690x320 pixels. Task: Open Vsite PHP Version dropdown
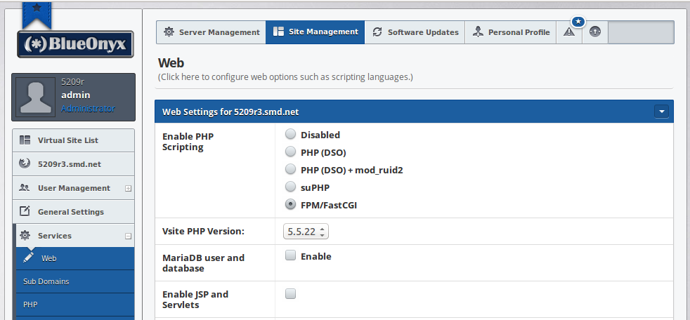coord(306,231)
